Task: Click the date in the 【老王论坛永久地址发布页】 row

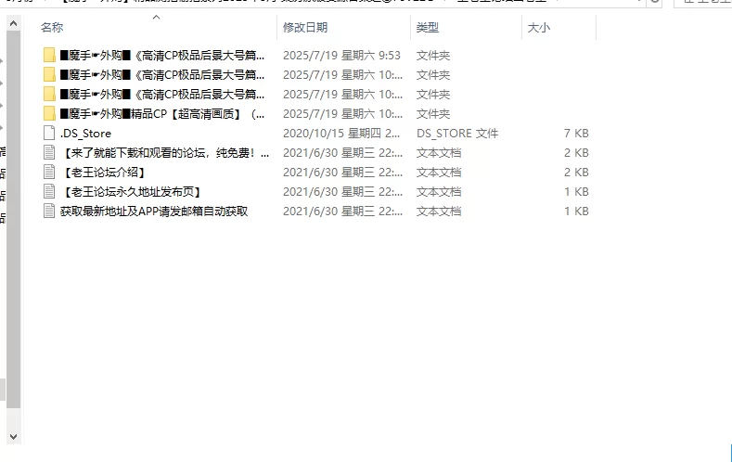Action: click(342, 192)
